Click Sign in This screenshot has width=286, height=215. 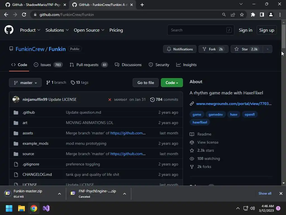(x=246, y=30)
